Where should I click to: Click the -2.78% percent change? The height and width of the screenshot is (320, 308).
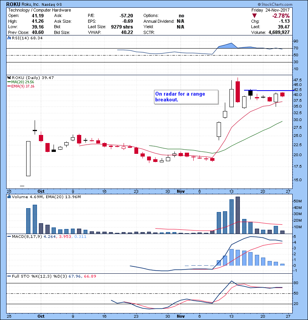click(x=281, y=16)
